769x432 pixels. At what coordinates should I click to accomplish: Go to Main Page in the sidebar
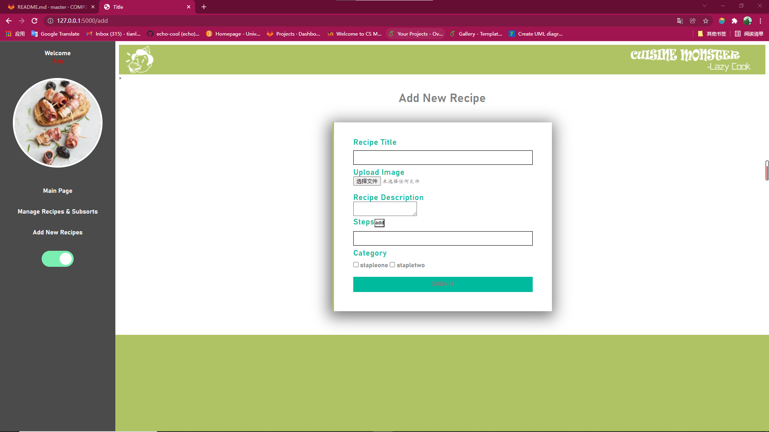(x=58, y=191)
